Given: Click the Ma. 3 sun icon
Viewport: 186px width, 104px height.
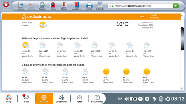Looking at the screenshot, I should pyautogui.click(x=126, y=72).
